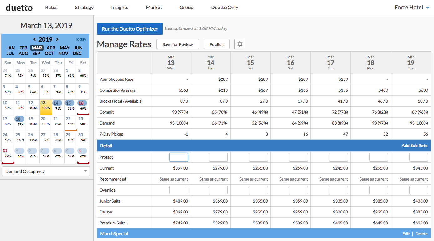434x241 pixels.
Task: Switch to the Insights menu
Action: click(x=120, y=8)
